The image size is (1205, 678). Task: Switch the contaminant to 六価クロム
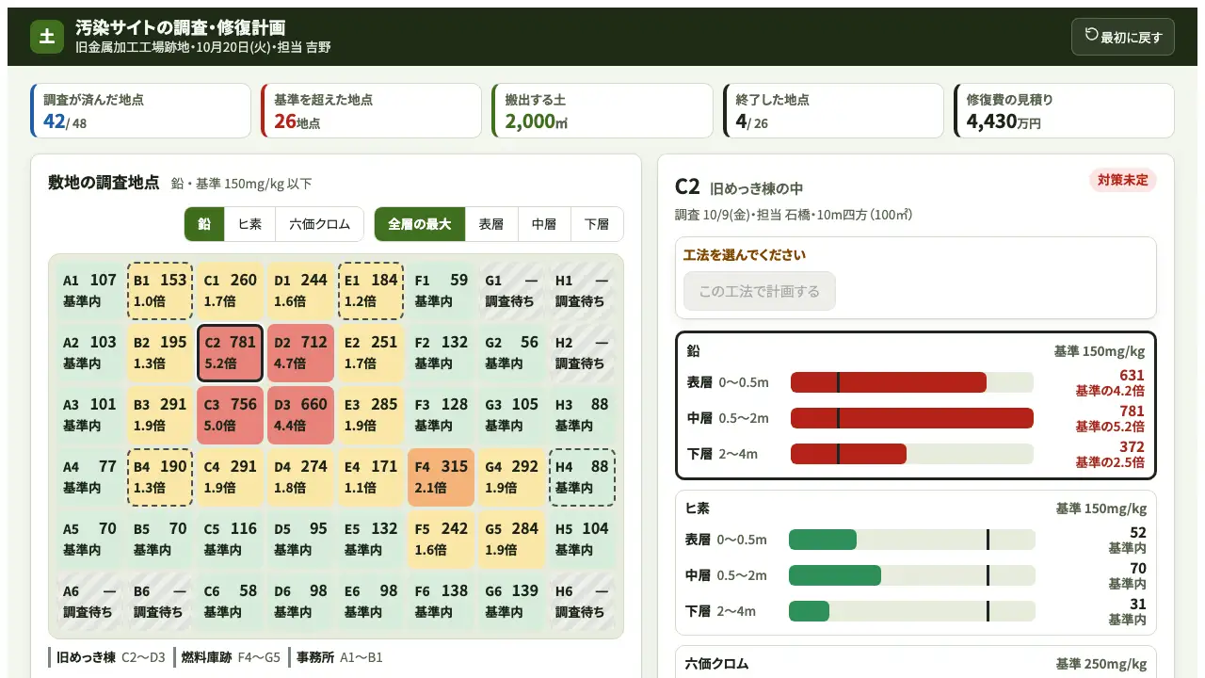coord(319,224)
